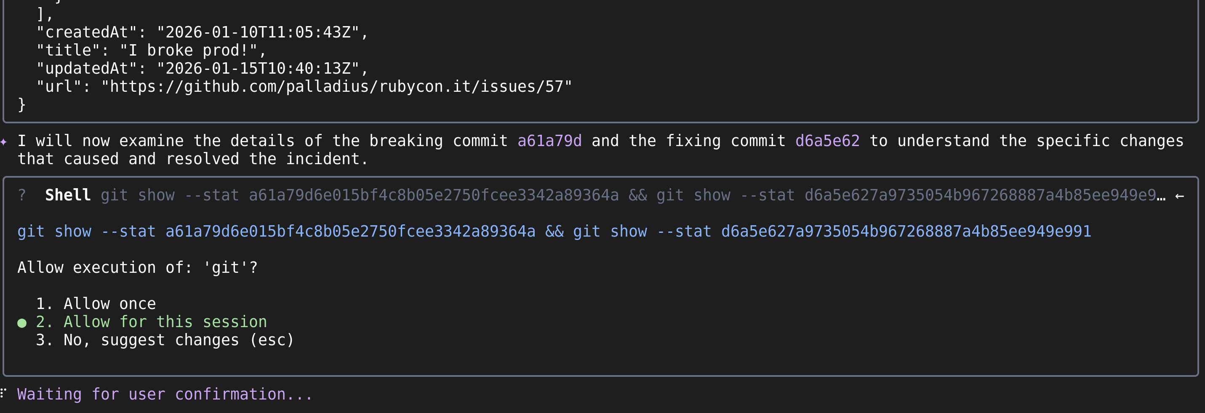Click the Allow execution of 'git' prompt
The height and width of the screenshot is (413, 1205).
pyautogui.click(x=138, y=267)
